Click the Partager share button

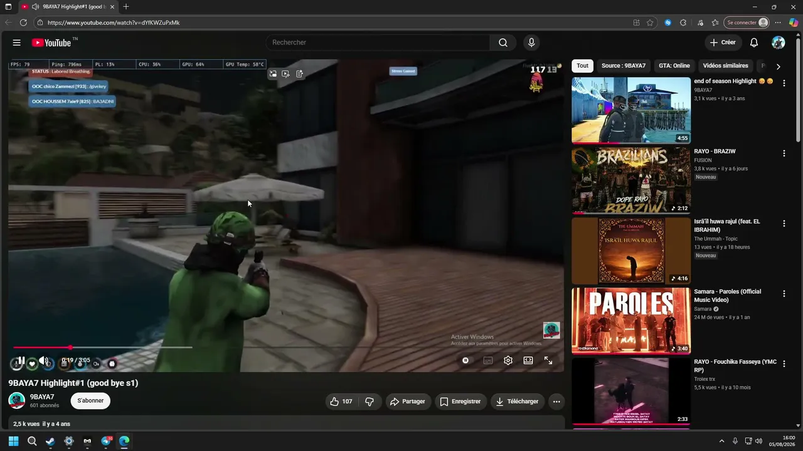(408, 402)
